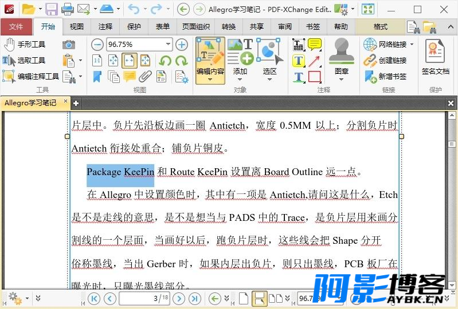Go to the previous page
Viewport: 458px width, 309px height.
coord(110,298)
